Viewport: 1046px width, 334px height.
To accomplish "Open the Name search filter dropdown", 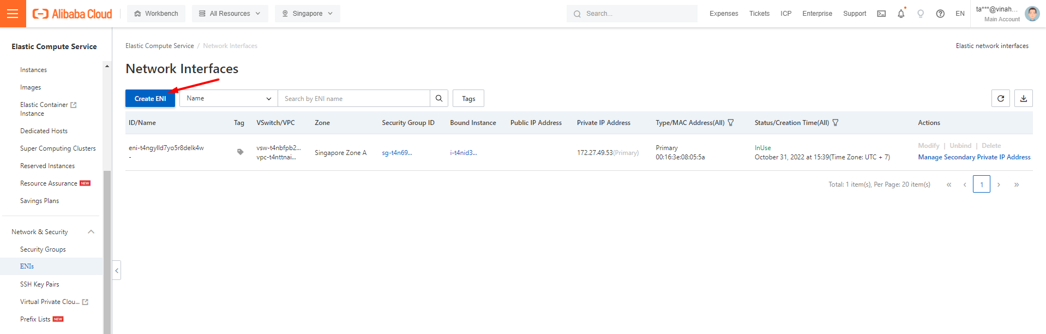I will click(229, 99).
